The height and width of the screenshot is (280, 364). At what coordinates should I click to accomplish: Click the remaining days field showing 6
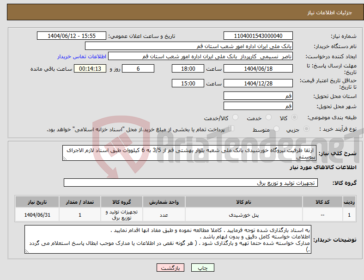click(138, 68)
